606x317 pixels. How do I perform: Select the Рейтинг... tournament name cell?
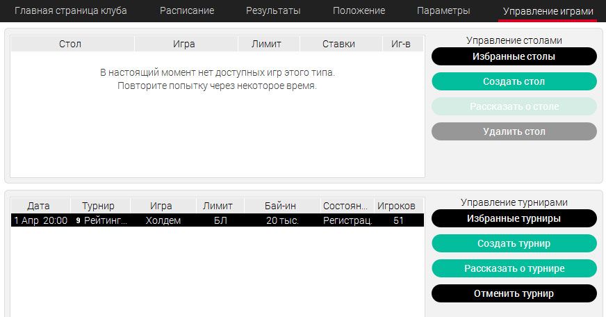(106, 220)
